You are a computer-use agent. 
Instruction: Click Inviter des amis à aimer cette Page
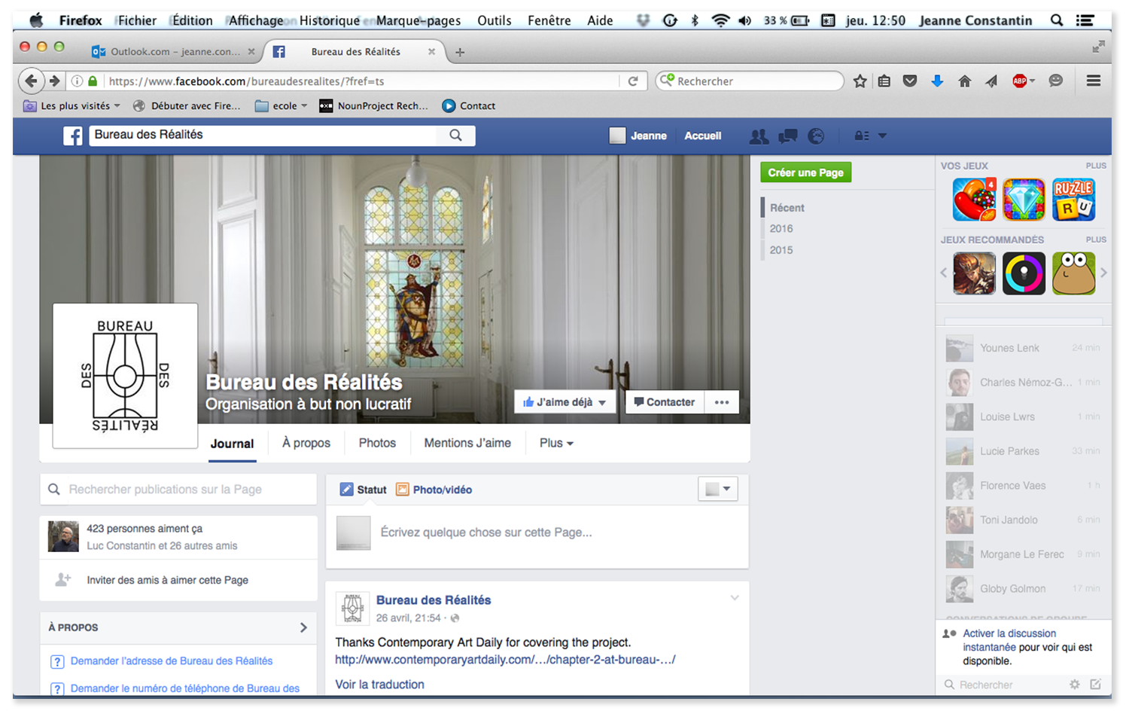pos(167,581)
